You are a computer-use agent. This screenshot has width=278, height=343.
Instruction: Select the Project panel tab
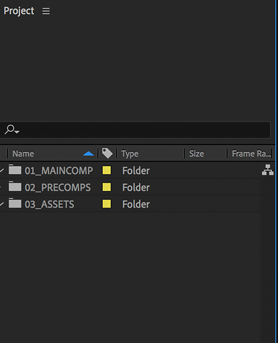point(19,11)
